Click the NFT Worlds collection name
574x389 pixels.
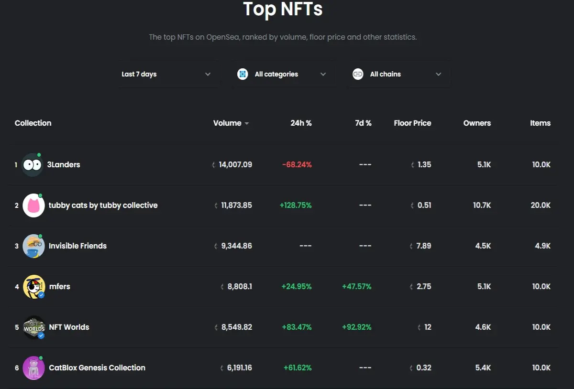[69, 327]
